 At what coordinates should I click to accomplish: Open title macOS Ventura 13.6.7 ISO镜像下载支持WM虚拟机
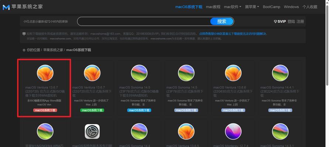[x=45, y=91]
